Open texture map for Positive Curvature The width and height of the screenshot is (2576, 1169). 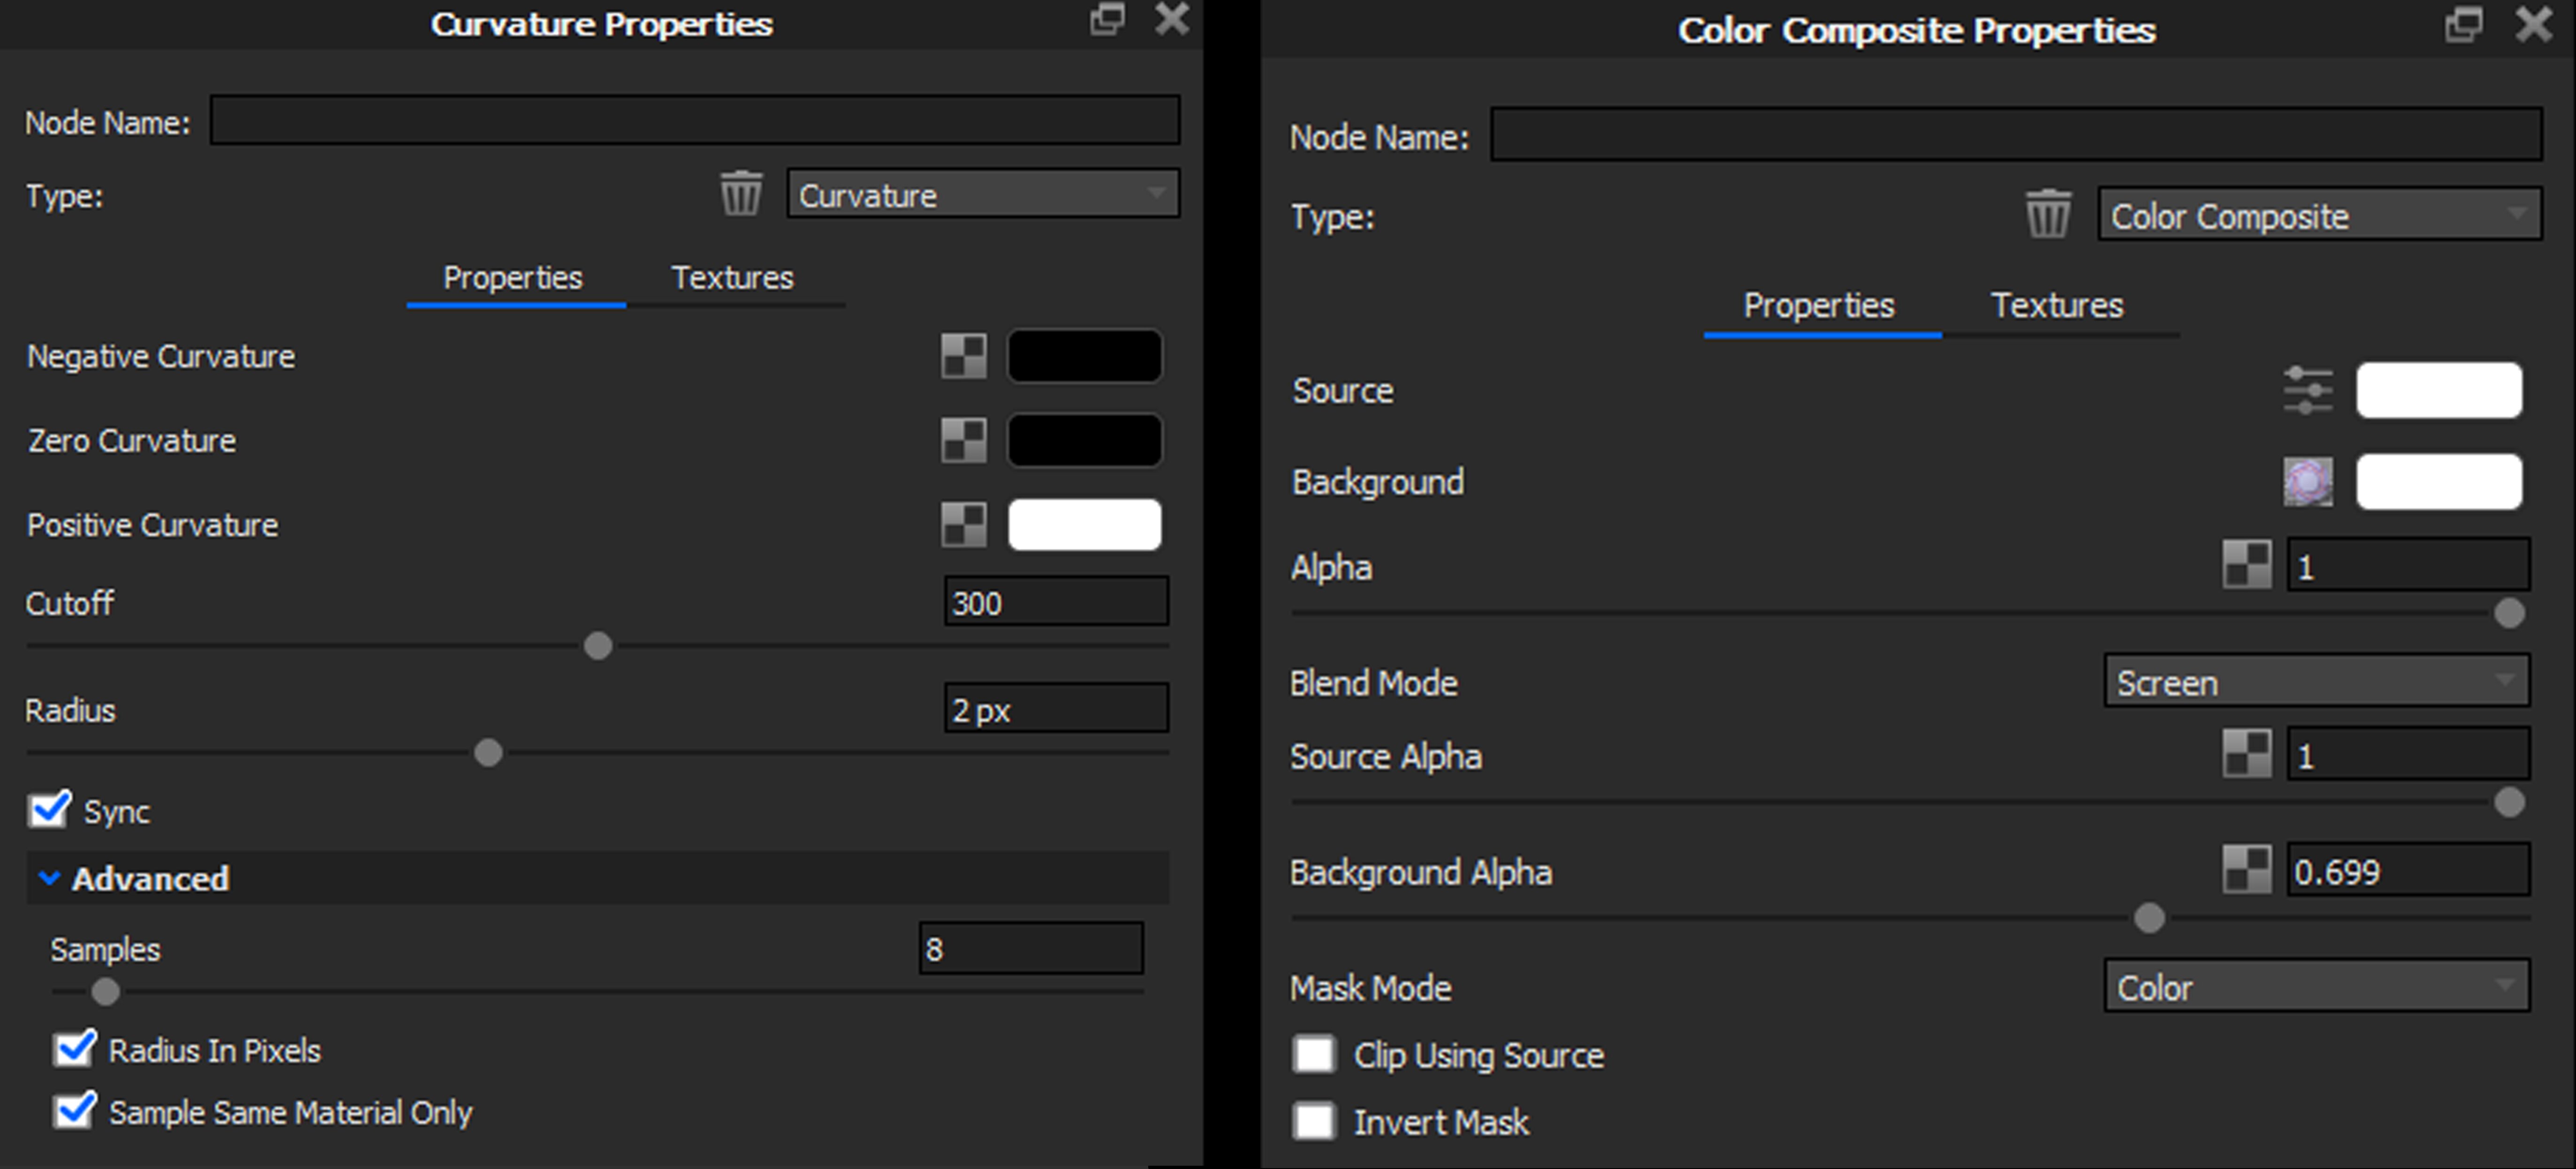[x=964, y=525]
